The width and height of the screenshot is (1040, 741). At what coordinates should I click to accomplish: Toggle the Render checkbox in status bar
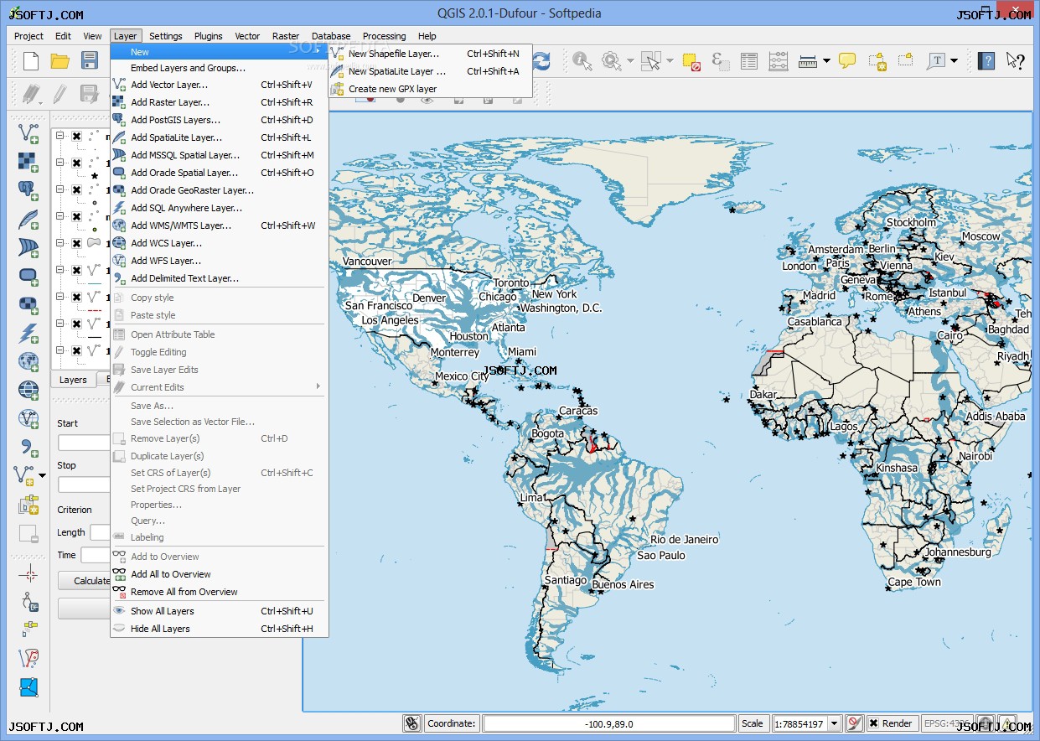coord(873,723)
